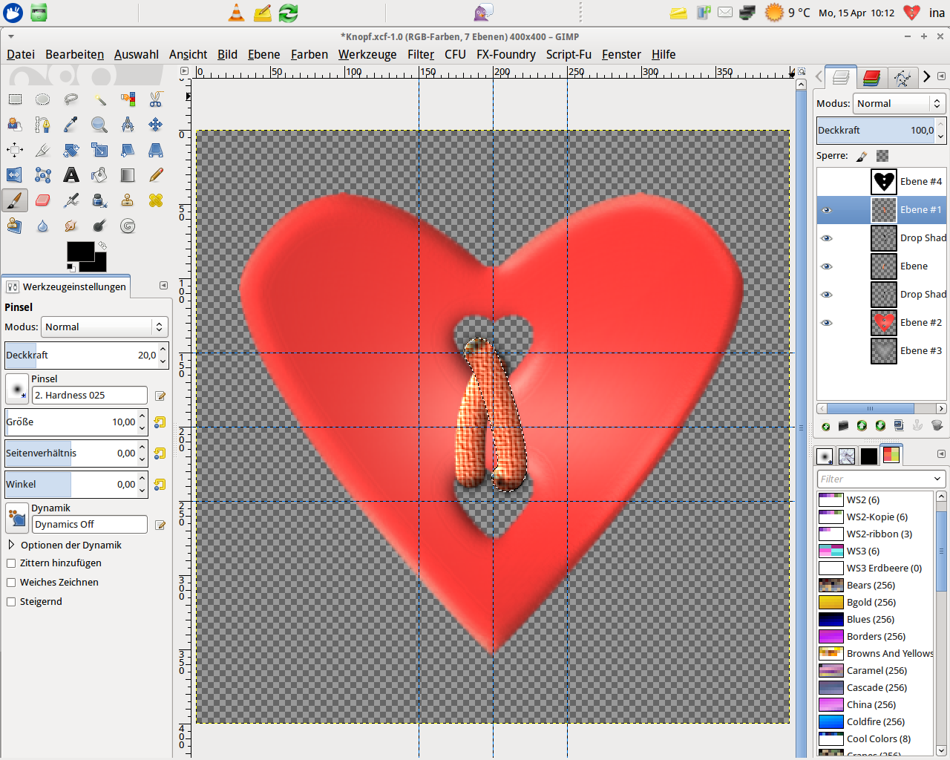Pick the Fuzzy Select magic wand tool
950x760 pixels.
click(99, 99)
